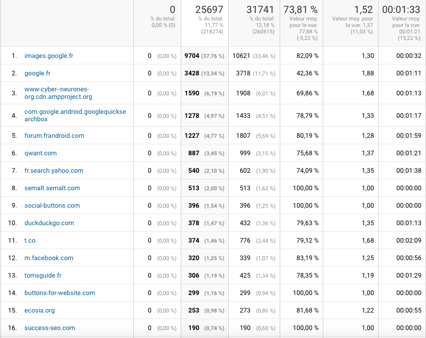Open the cdn.ampproject.org referral link

point(58,93)
